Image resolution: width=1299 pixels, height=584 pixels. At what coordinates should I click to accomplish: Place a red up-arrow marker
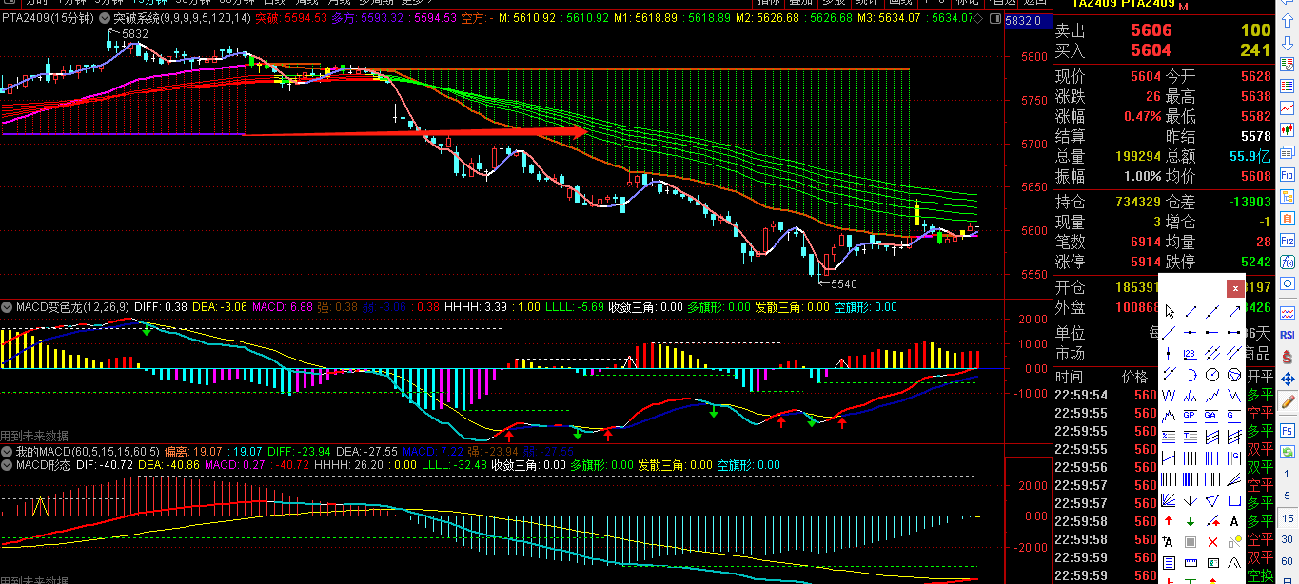[x=1169, y=521]
